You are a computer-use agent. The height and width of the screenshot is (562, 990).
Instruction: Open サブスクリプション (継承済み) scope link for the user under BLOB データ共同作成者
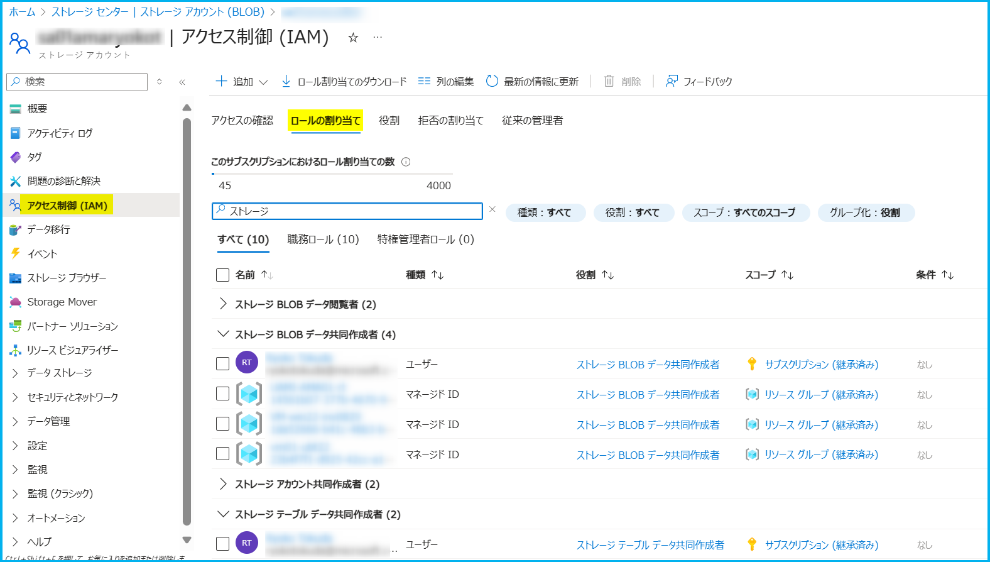pyautogui.click(x=822, y=365)
